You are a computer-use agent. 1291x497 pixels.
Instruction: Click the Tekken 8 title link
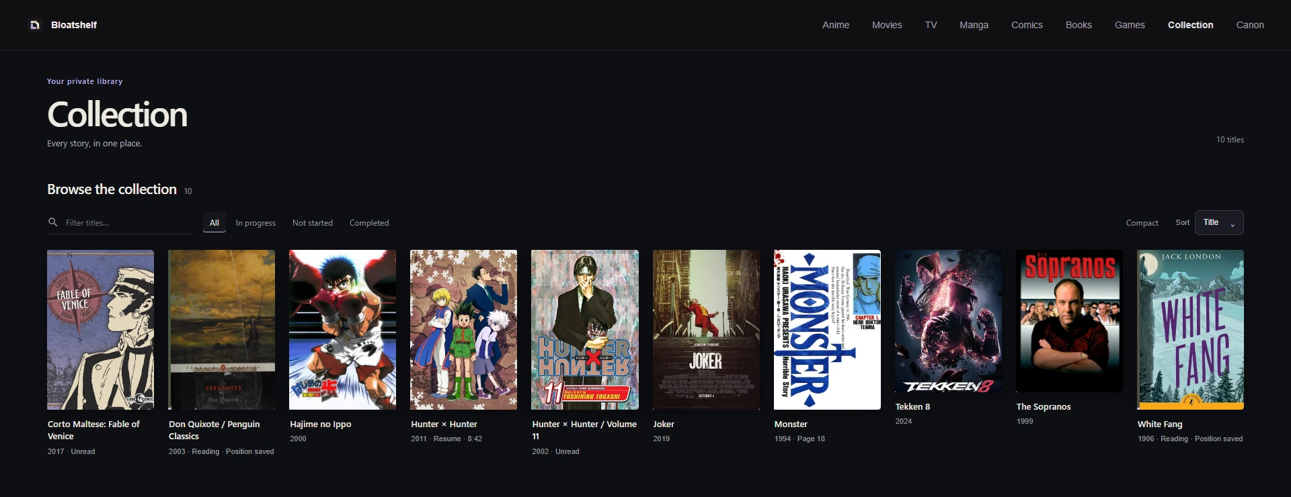click(912, 407)
